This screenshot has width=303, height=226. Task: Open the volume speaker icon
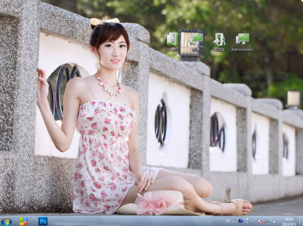point(274,222)
